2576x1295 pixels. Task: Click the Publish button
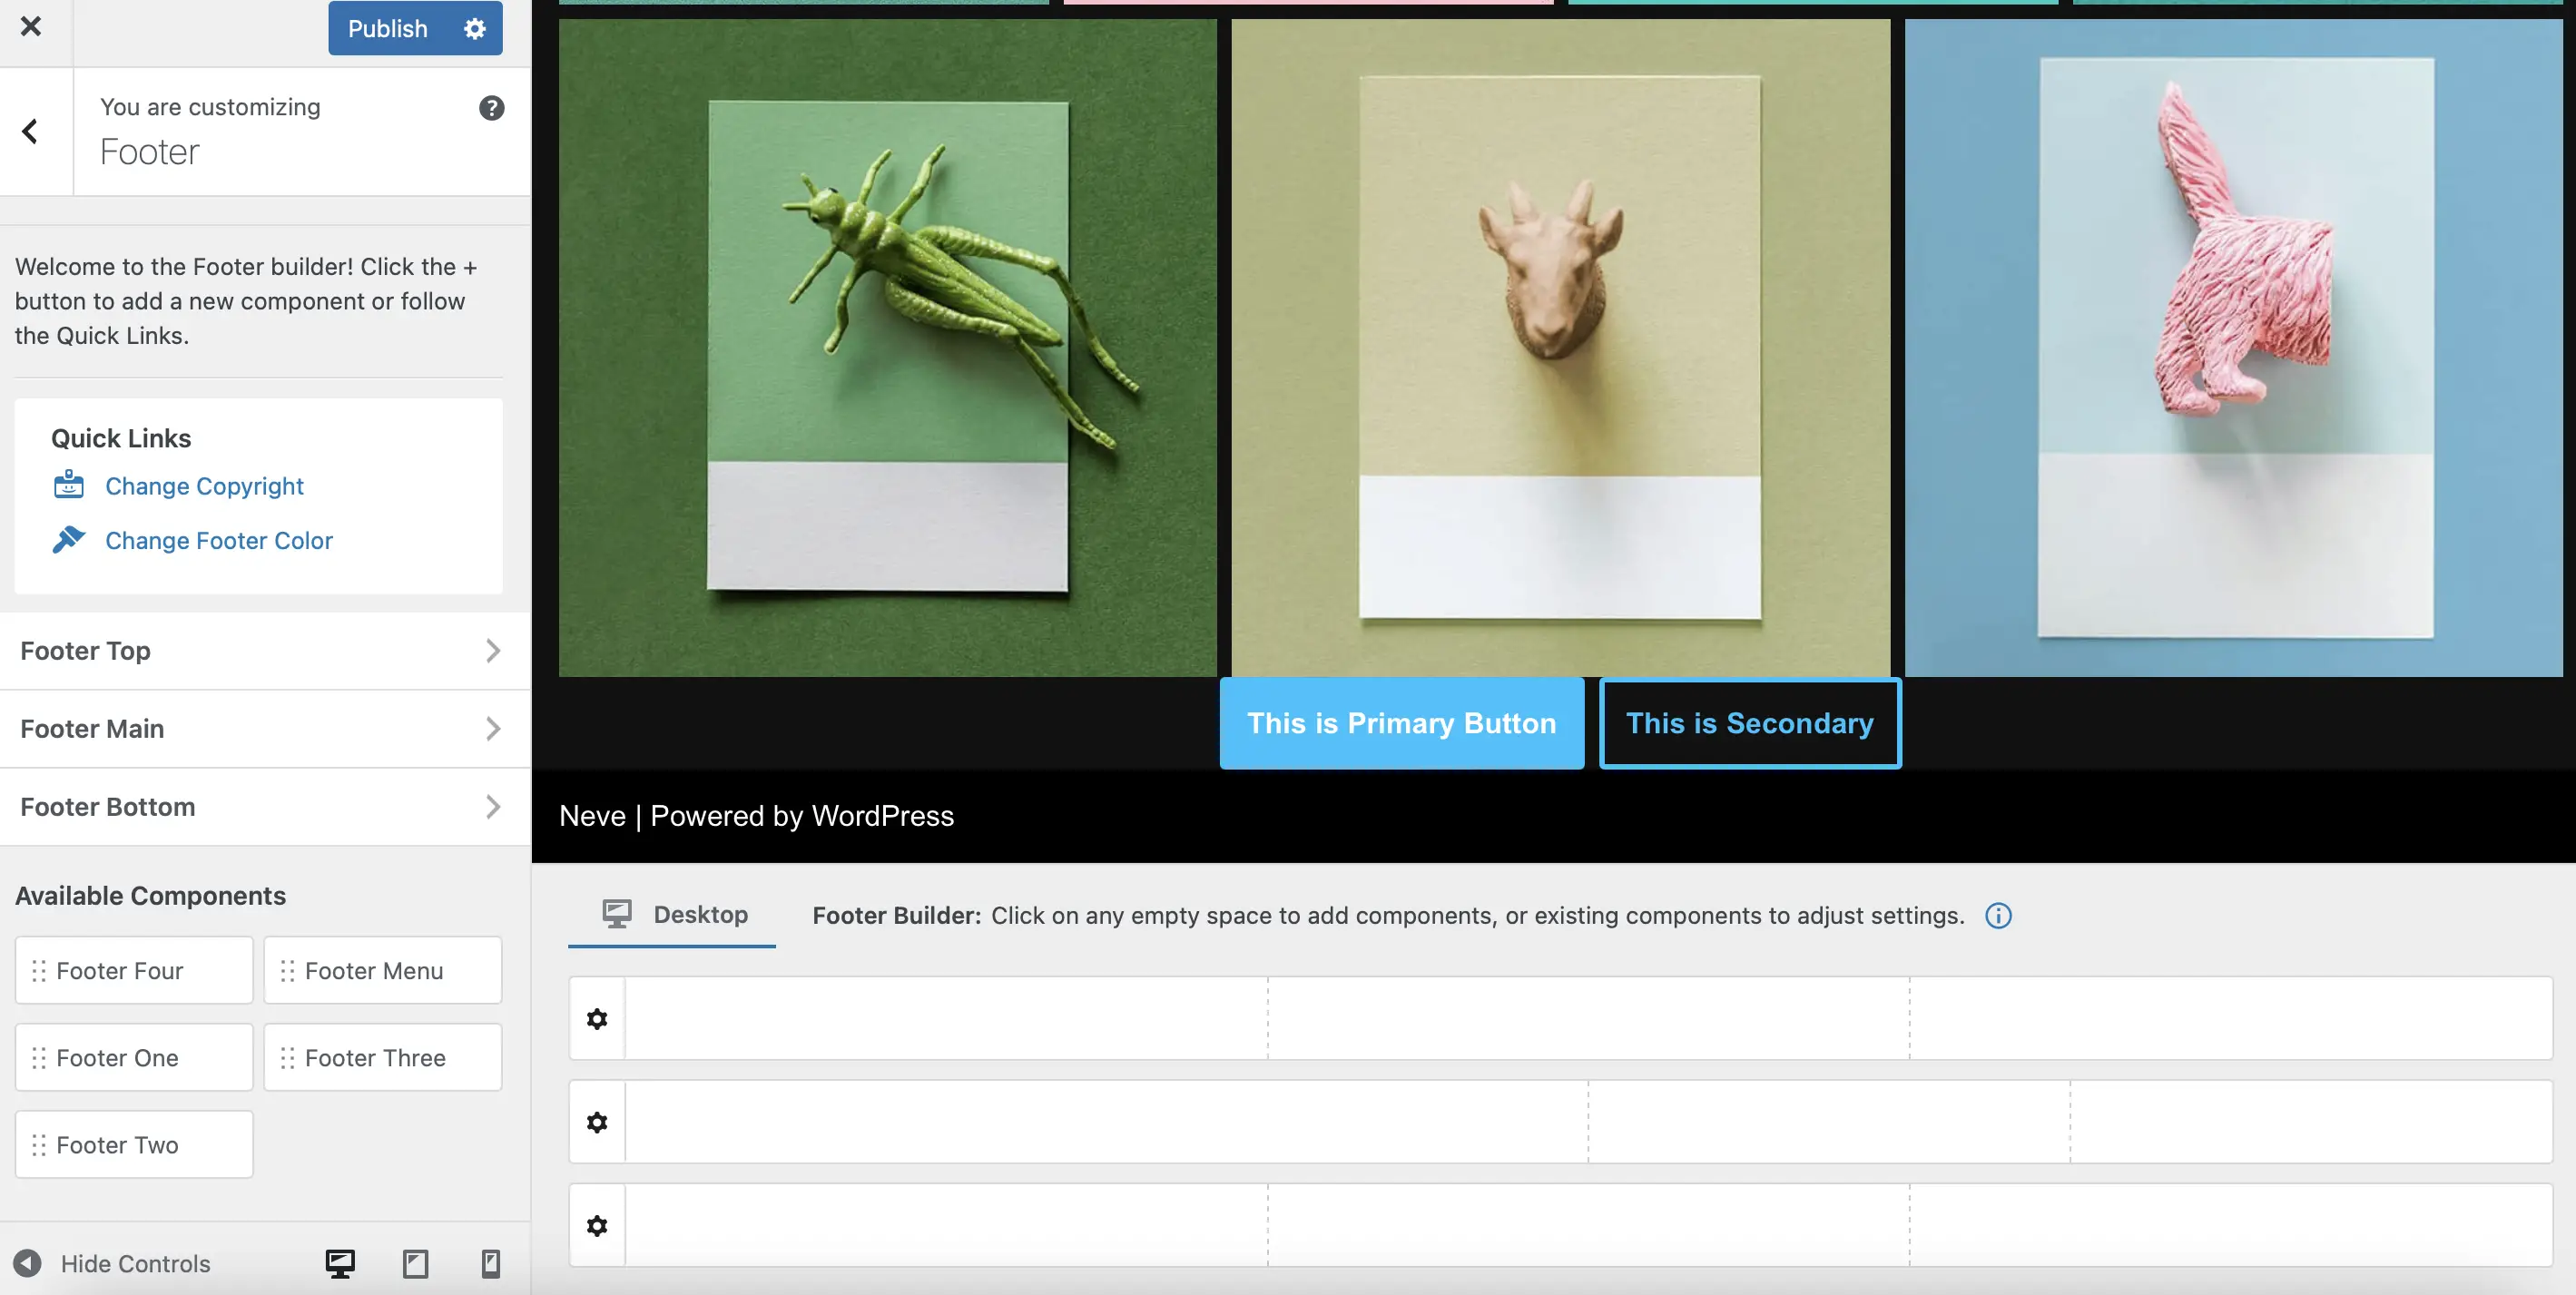tap(387, 28)
